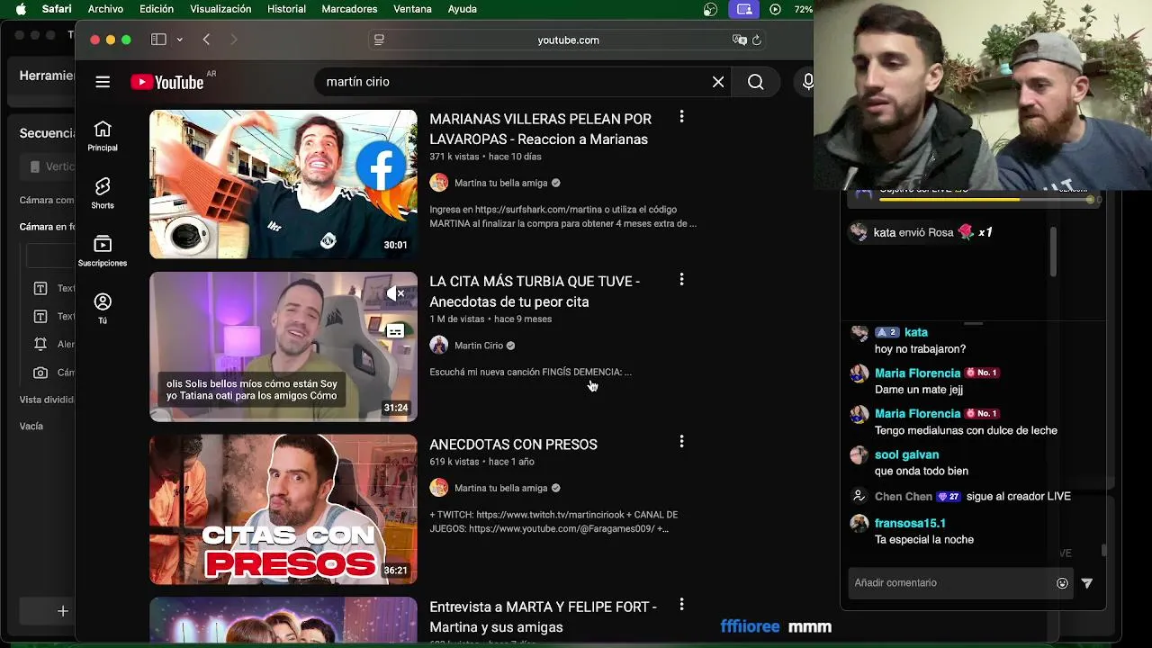1152x648 pixels.
Task: Open the Visualización menu
Action: 220,9
